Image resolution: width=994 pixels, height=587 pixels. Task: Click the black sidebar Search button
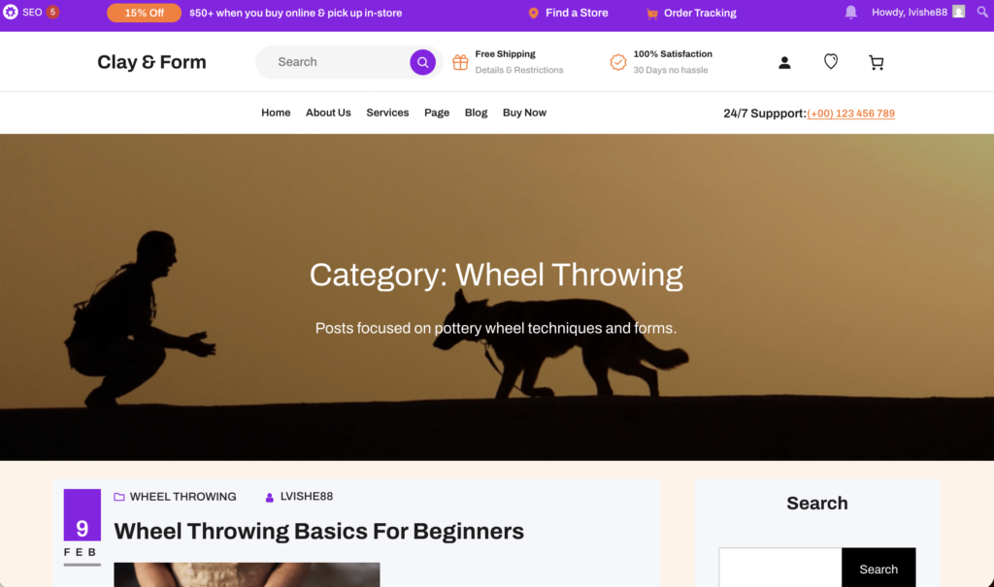click(878, 568)
